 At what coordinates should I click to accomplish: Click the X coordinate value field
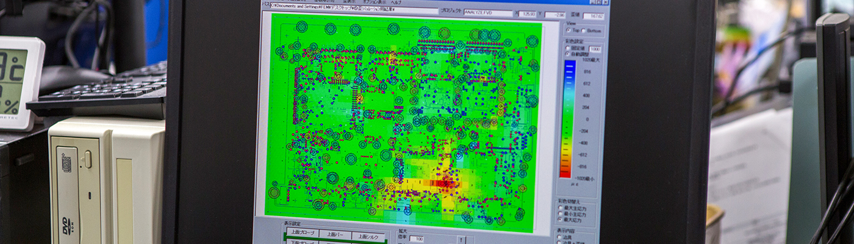point(527,14)
